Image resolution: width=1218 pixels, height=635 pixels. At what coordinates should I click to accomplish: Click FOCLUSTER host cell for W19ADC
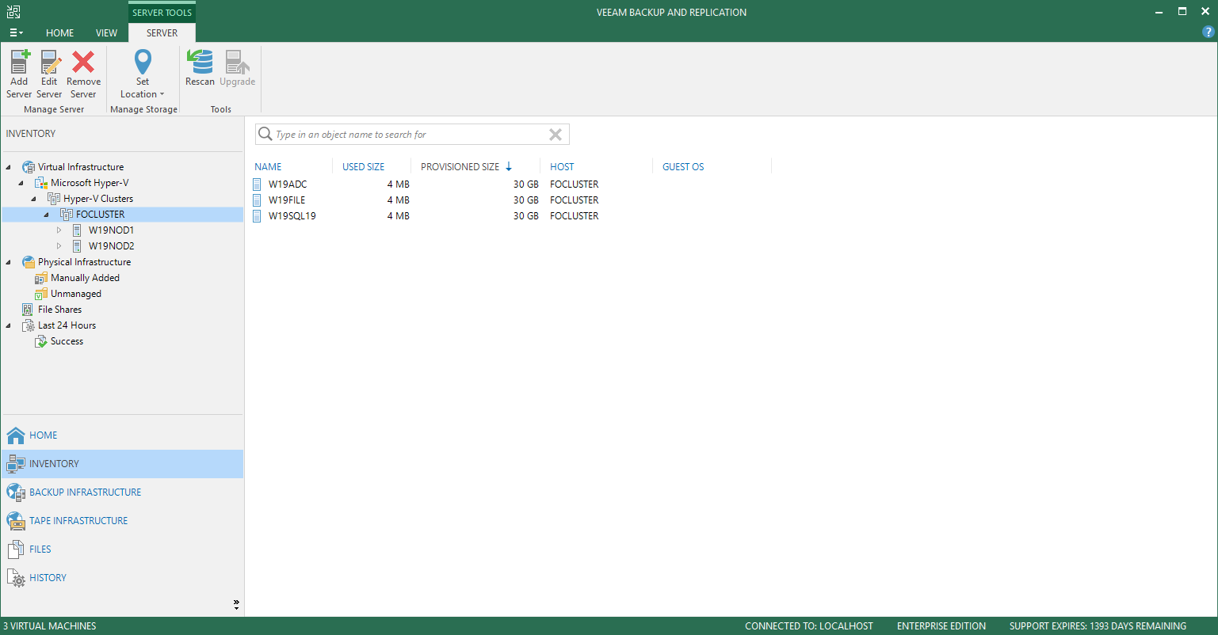[x=574, y=184]
